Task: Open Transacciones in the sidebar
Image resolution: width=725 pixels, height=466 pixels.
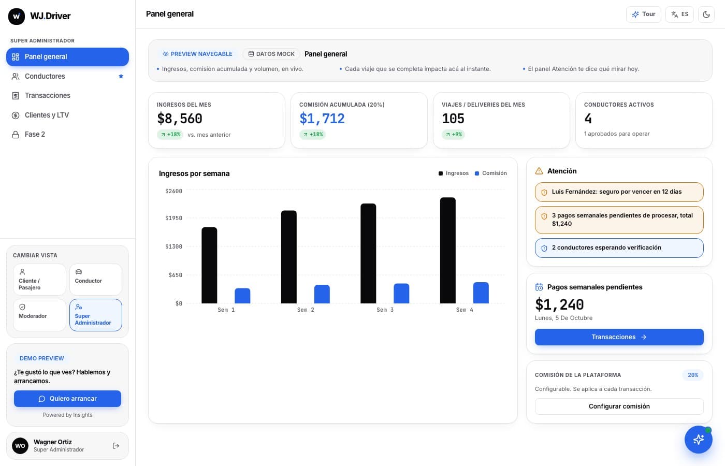Action: (x=67, y=96)
